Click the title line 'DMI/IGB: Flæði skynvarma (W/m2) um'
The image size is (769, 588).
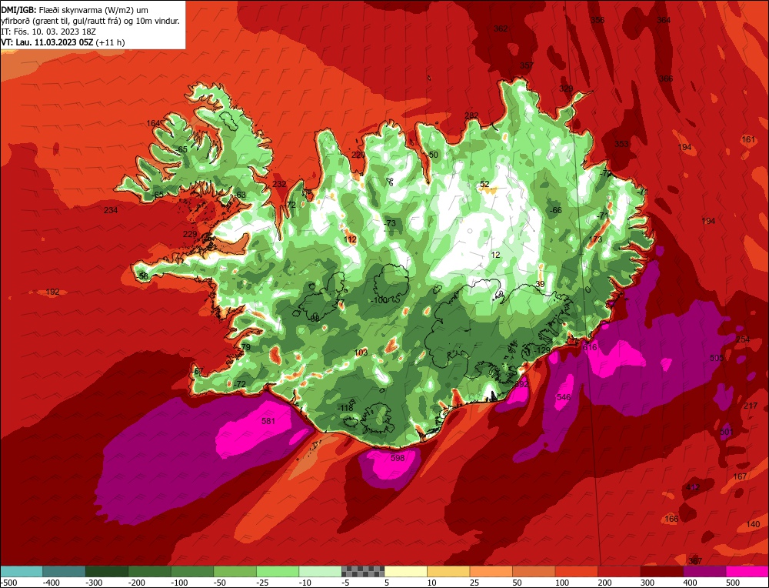74,10
